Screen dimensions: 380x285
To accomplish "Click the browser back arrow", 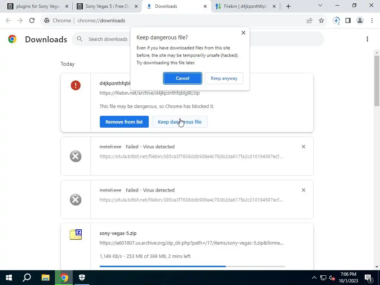I will pos(8,21).
